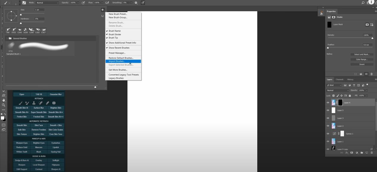Image resolution: width=377 pixels, height=172 pixels.
Task: Hide Layer 5 visibility eye
Action: tap(328, 110)
